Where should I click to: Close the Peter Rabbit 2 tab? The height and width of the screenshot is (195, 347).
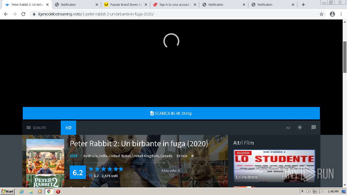(x=47, y=5)
